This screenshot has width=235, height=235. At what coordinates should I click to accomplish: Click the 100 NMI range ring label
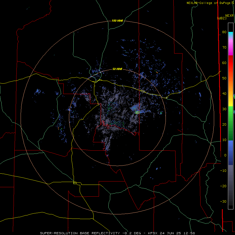(117, 21)
